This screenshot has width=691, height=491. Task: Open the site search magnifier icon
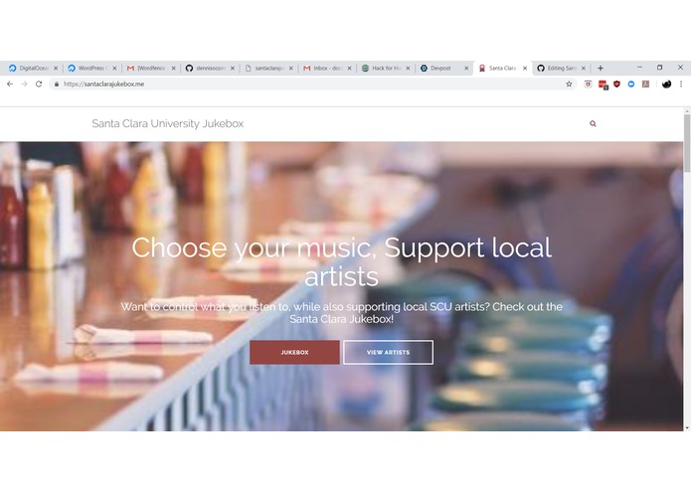click(x=593, y=123)
